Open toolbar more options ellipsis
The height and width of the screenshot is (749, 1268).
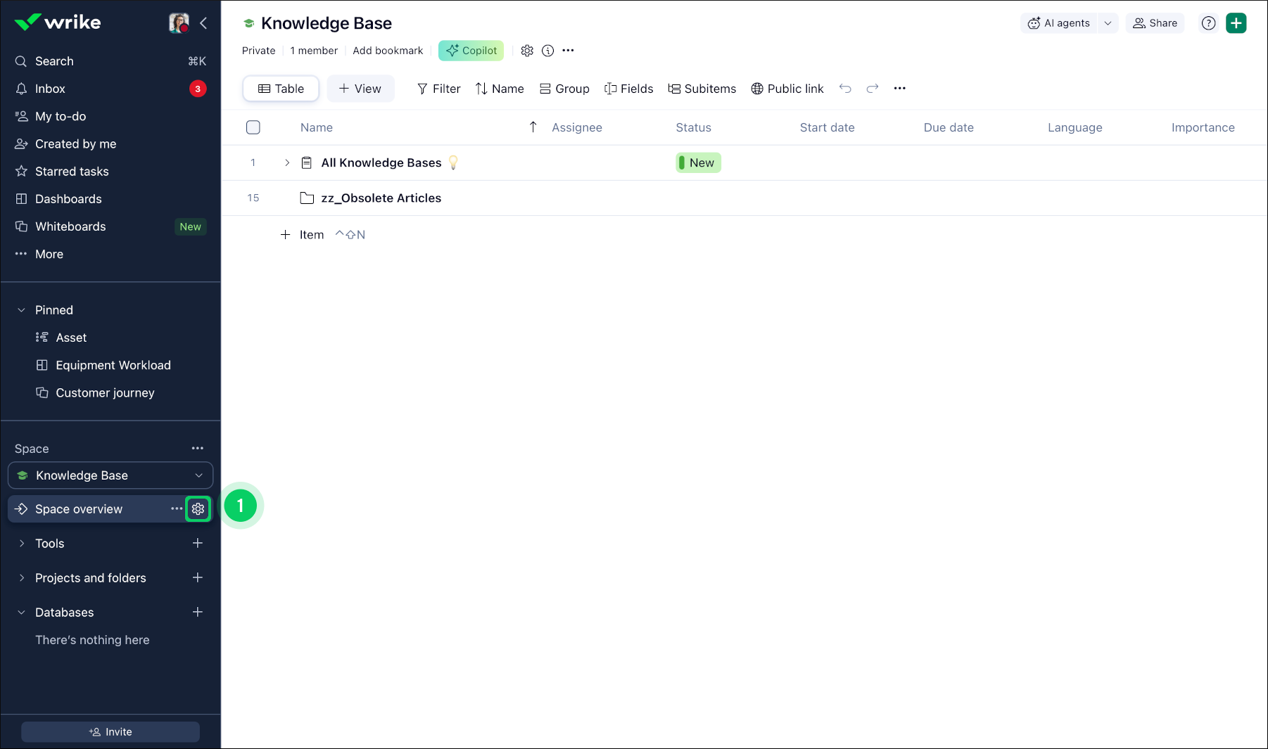pos(900,89)
